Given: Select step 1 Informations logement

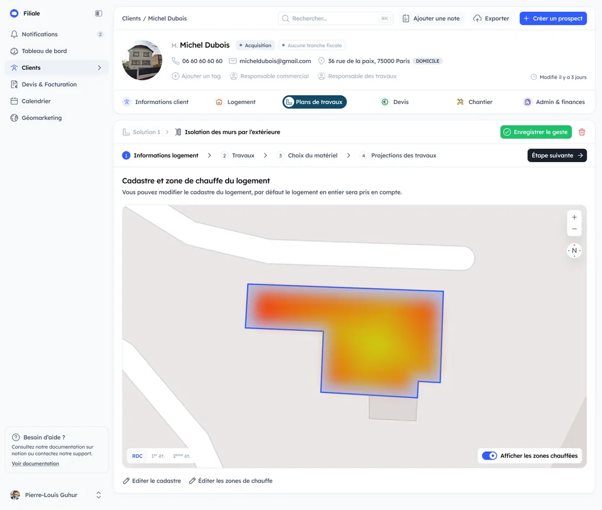Looking at the screenshot, I should point(160,156).
